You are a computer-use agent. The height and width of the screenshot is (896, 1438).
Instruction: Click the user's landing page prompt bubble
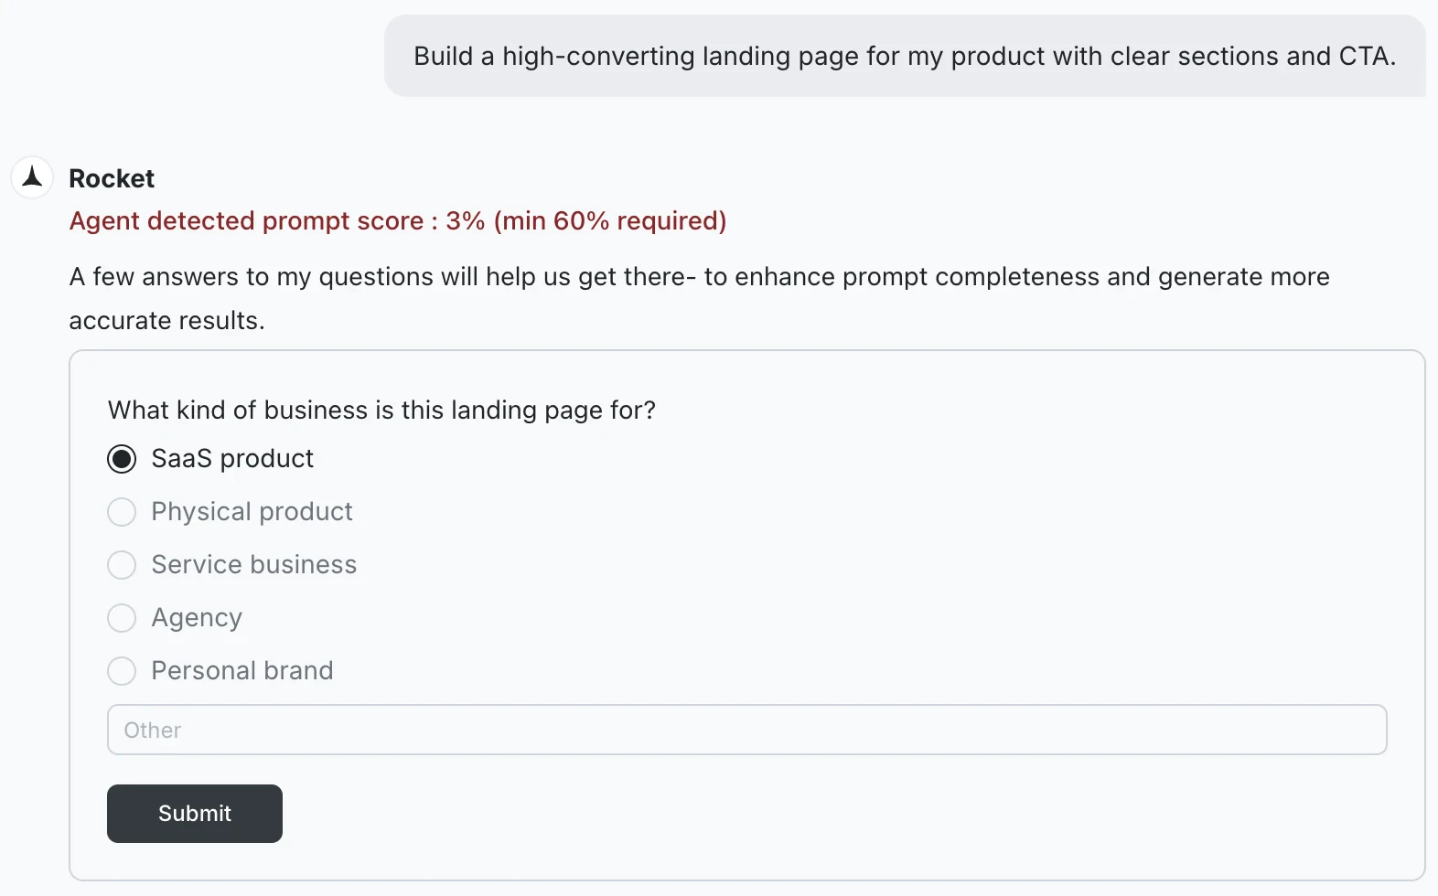click(905, 56)
